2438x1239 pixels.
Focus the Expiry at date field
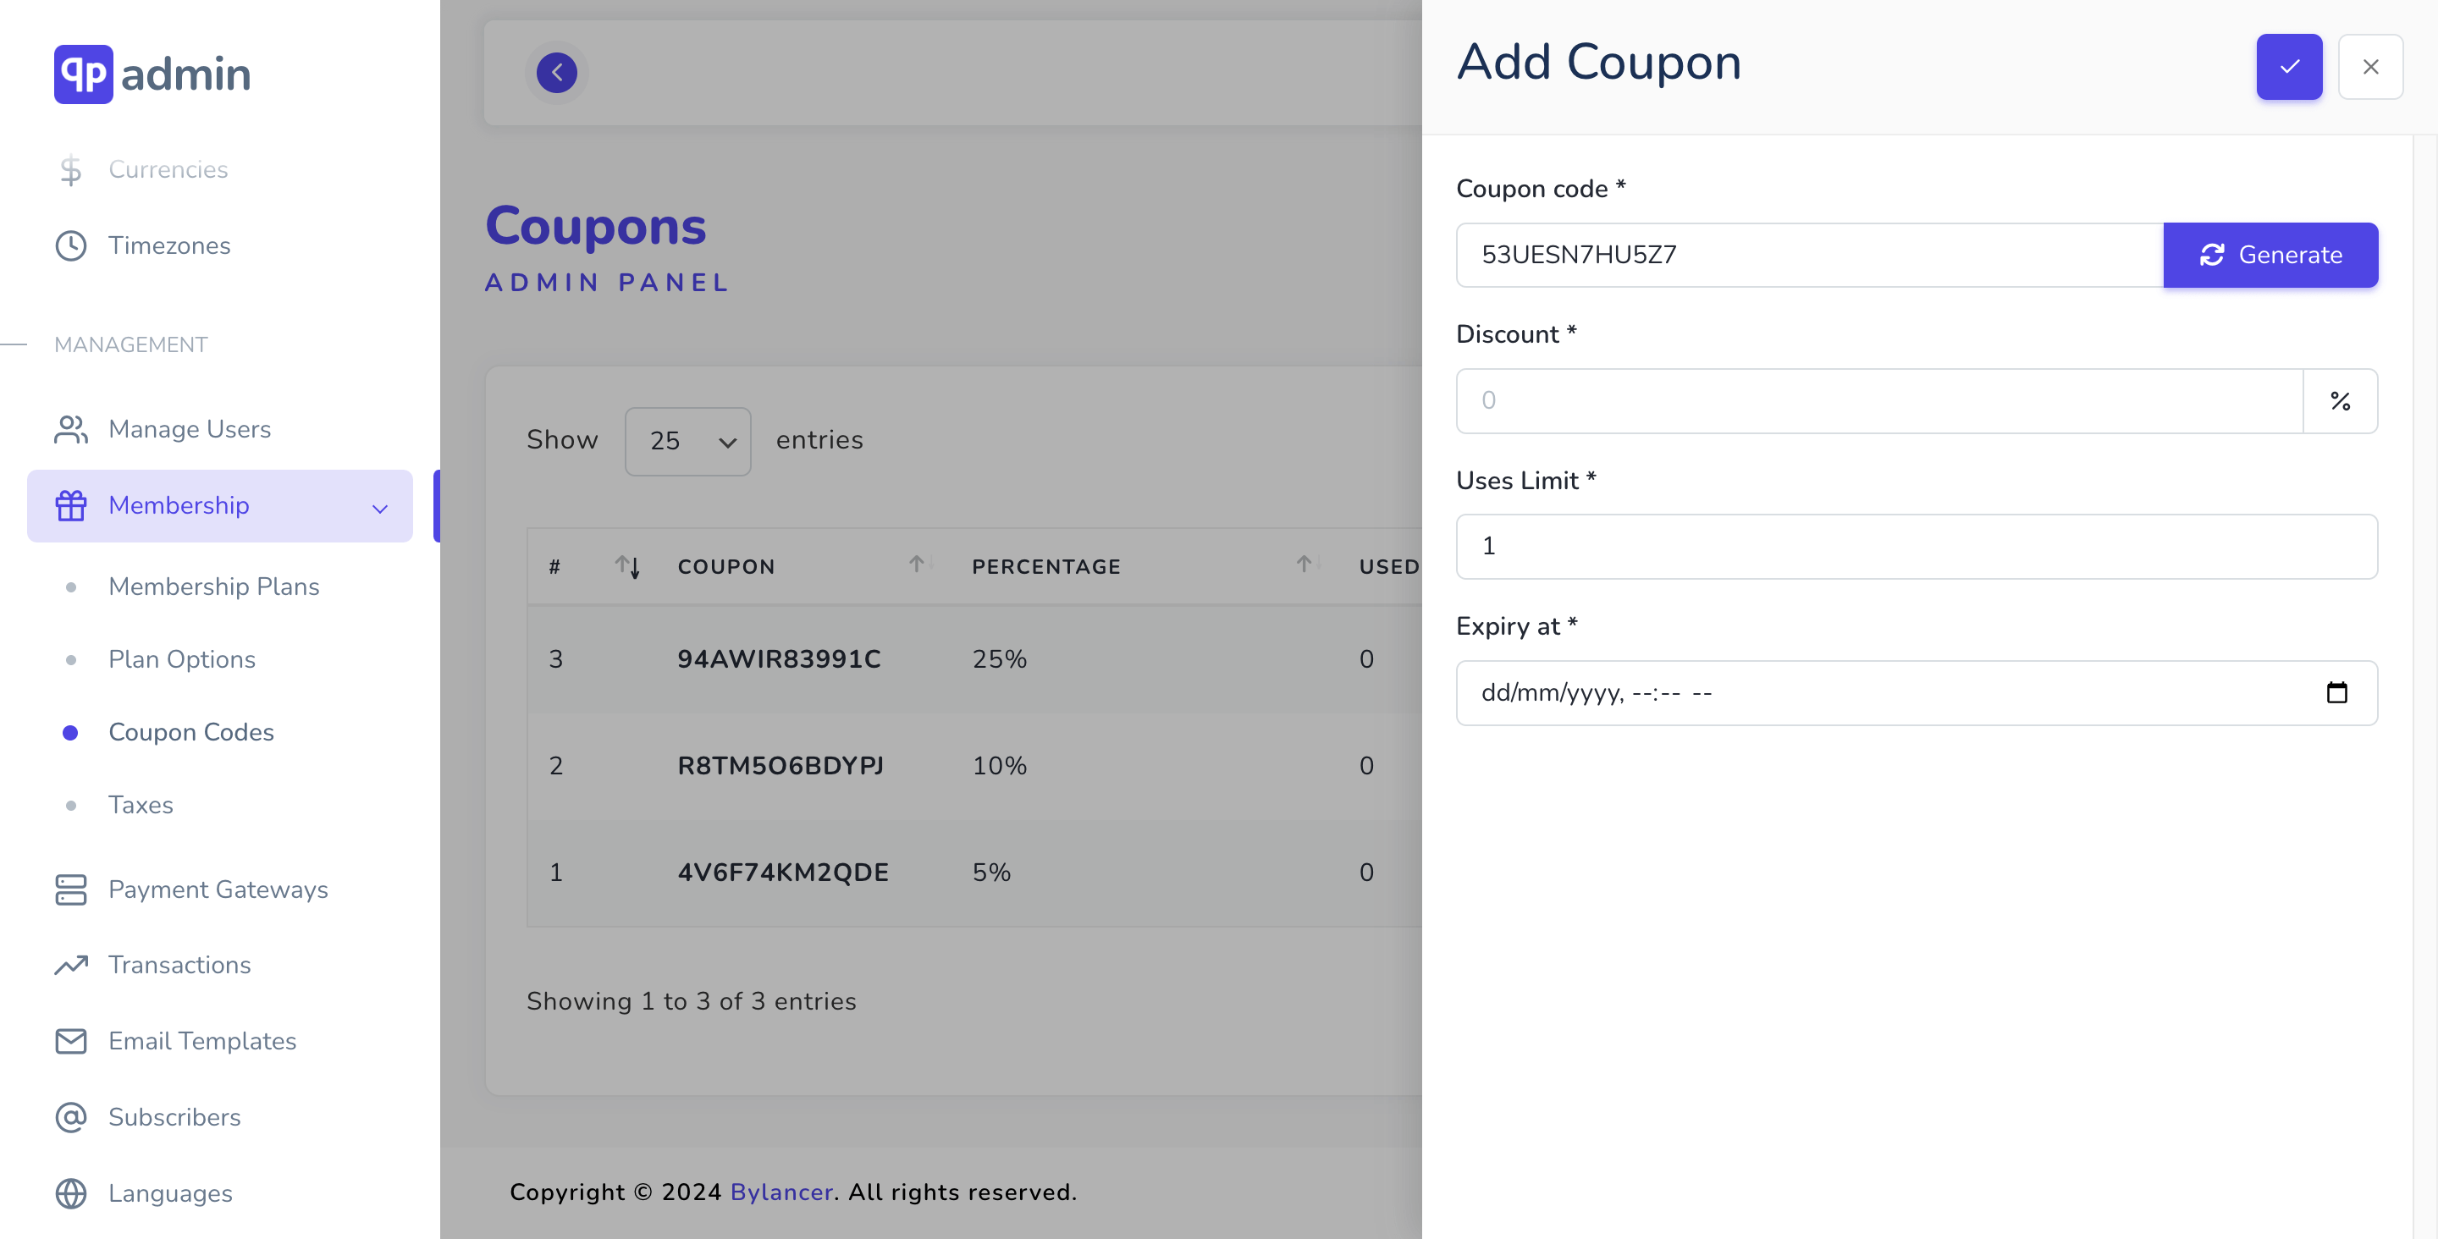click(1917, 693)
